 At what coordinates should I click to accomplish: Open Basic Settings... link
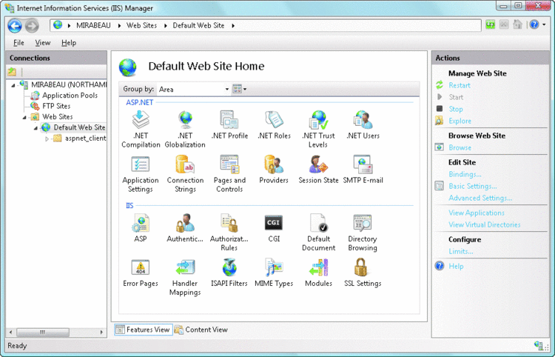point(473,187)
